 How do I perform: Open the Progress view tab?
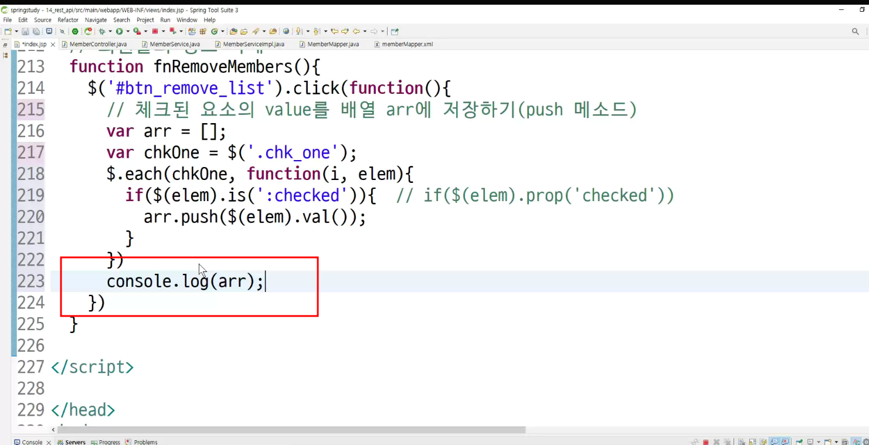(x=106, y=441)
